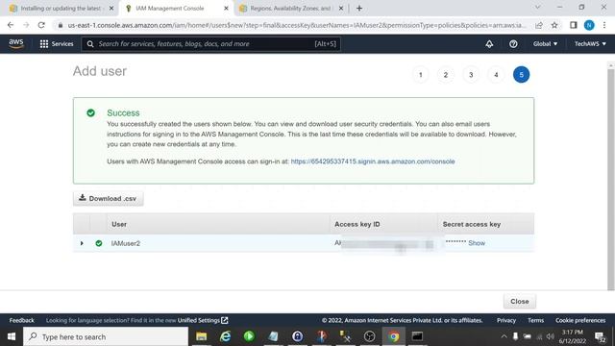Image resolution: width=615 pixels, height=346 pixels.
Task: Switch to Regions, Availability Zones tab
Action: click(291, 9)
